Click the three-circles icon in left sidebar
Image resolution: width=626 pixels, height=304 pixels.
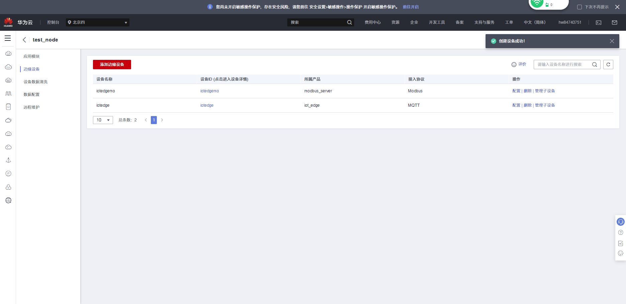pyautogui.click(x=8, y=187)
